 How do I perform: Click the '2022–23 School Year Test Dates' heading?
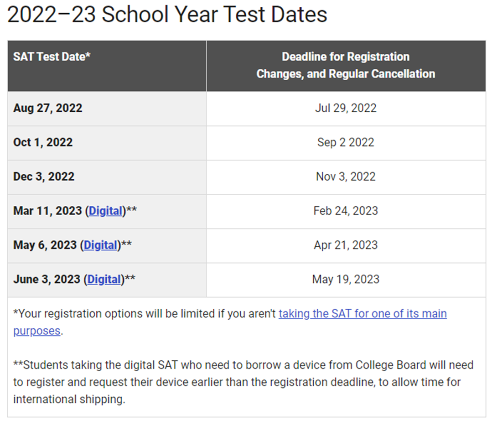(x=167, y=15)
